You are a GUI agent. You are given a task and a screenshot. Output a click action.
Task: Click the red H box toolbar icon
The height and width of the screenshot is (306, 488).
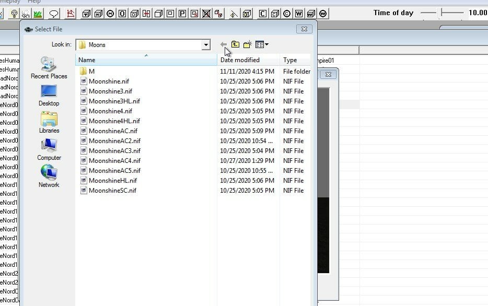pos(146,14)
